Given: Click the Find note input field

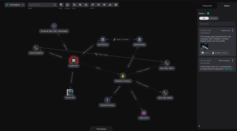Looking at the screenshot, I should click(217, 24).
